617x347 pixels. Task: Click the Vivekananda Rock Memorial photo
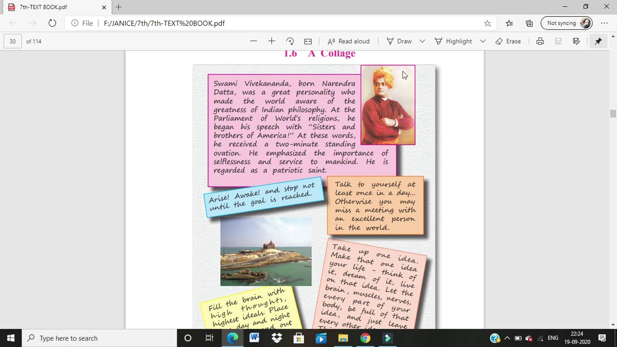click(266, 252)
